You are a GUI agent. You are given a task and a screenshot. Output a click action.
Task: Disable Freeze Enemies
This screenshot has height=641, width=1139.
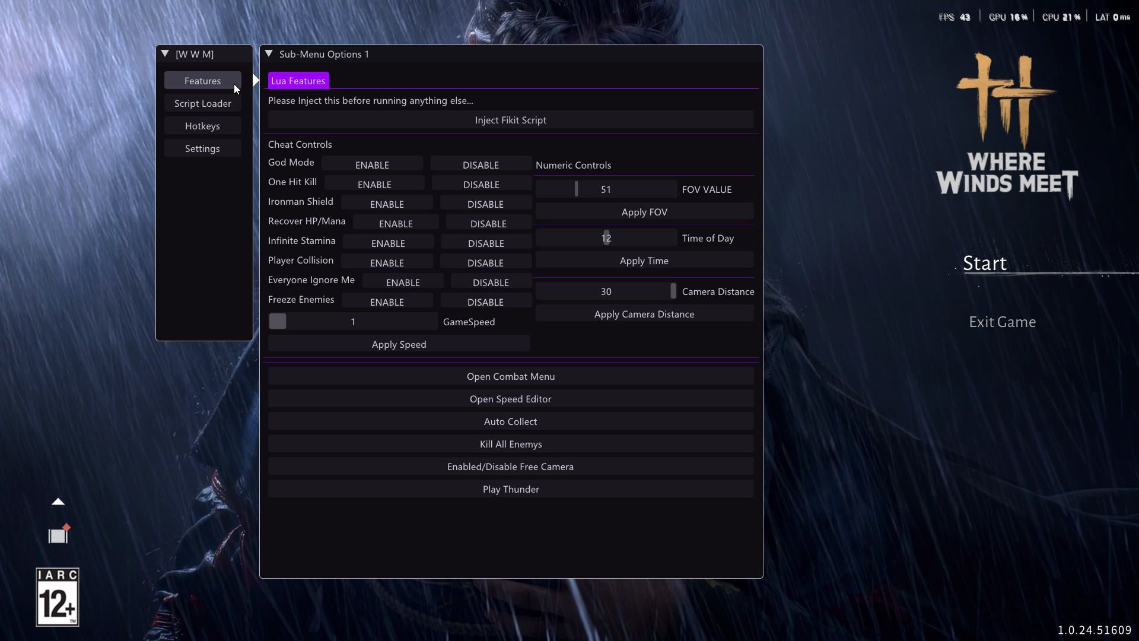pyautogui.click(x=485, y=302)
